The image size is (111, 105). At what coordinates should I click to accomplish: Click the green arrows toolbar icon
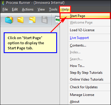tap(57, 20)
